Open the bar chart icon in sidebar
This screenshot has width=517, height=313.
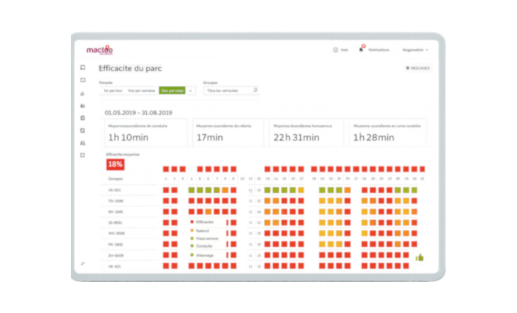(x=83, y=94)
